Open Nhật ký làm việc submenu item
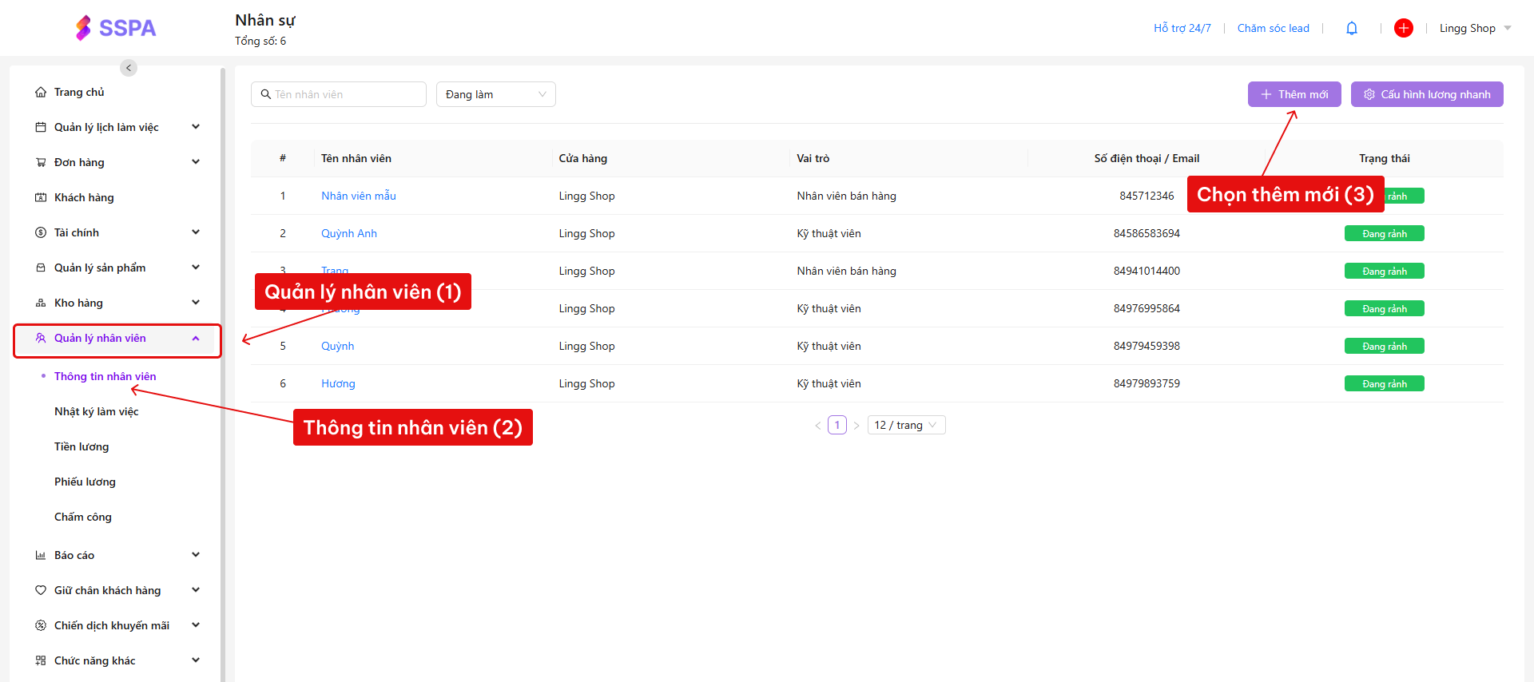Viewport: 1534px width, 682px height. tap(97, 412)
